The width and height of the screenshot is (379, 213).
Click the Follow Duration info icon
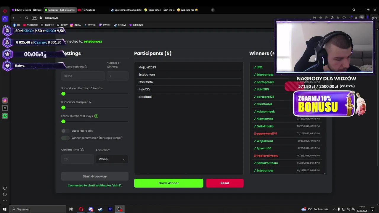96,116
